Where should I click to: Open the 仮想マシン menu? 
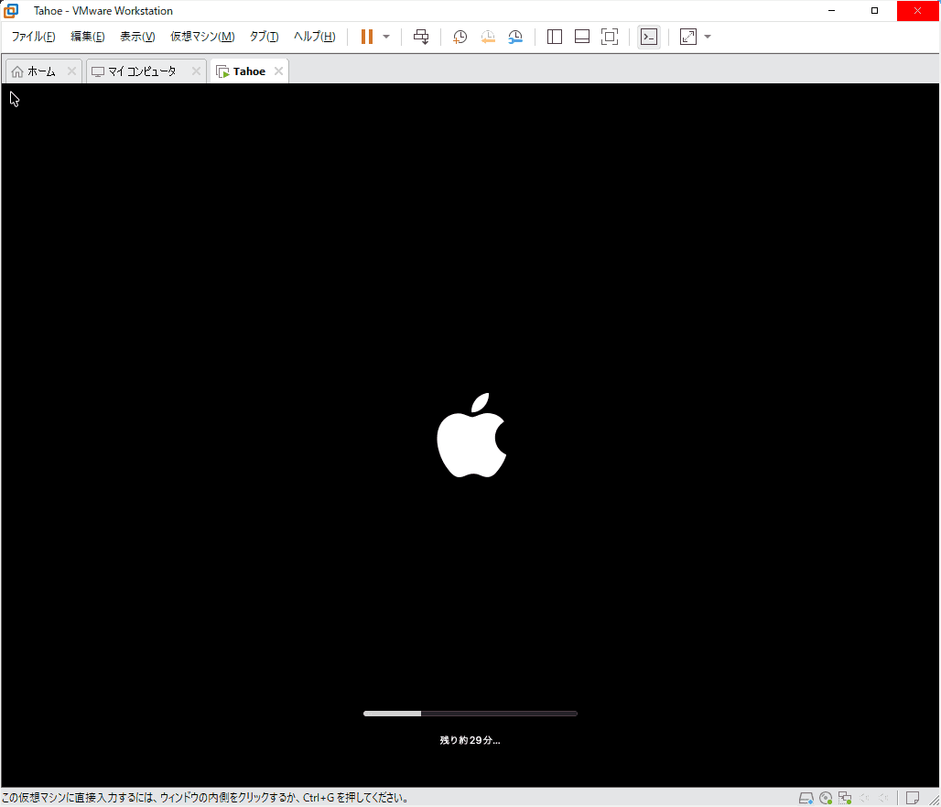tap(202, 37)
